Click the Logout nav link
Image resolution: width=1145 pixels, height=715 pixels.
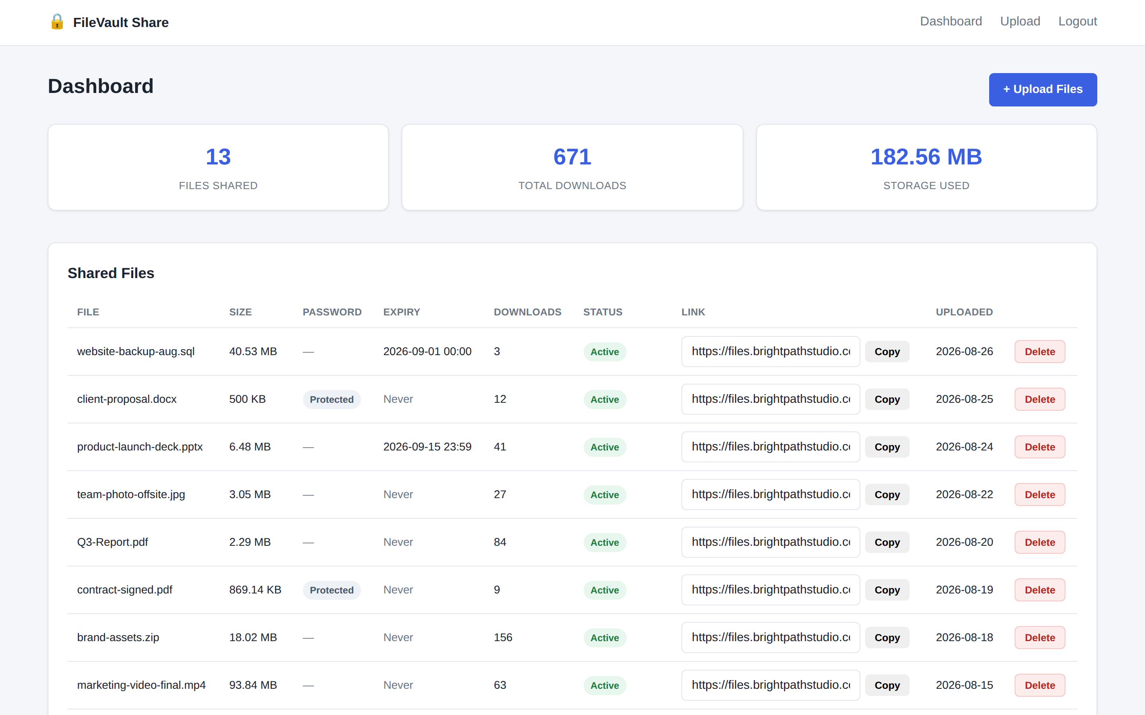pyautogui.click(x=1077, y=21)
